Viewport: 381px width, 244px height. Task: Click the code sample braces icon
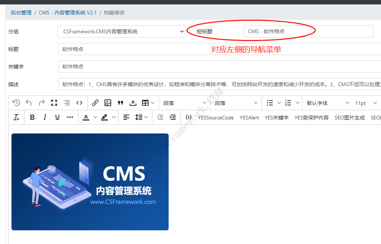tap(188, 117)
